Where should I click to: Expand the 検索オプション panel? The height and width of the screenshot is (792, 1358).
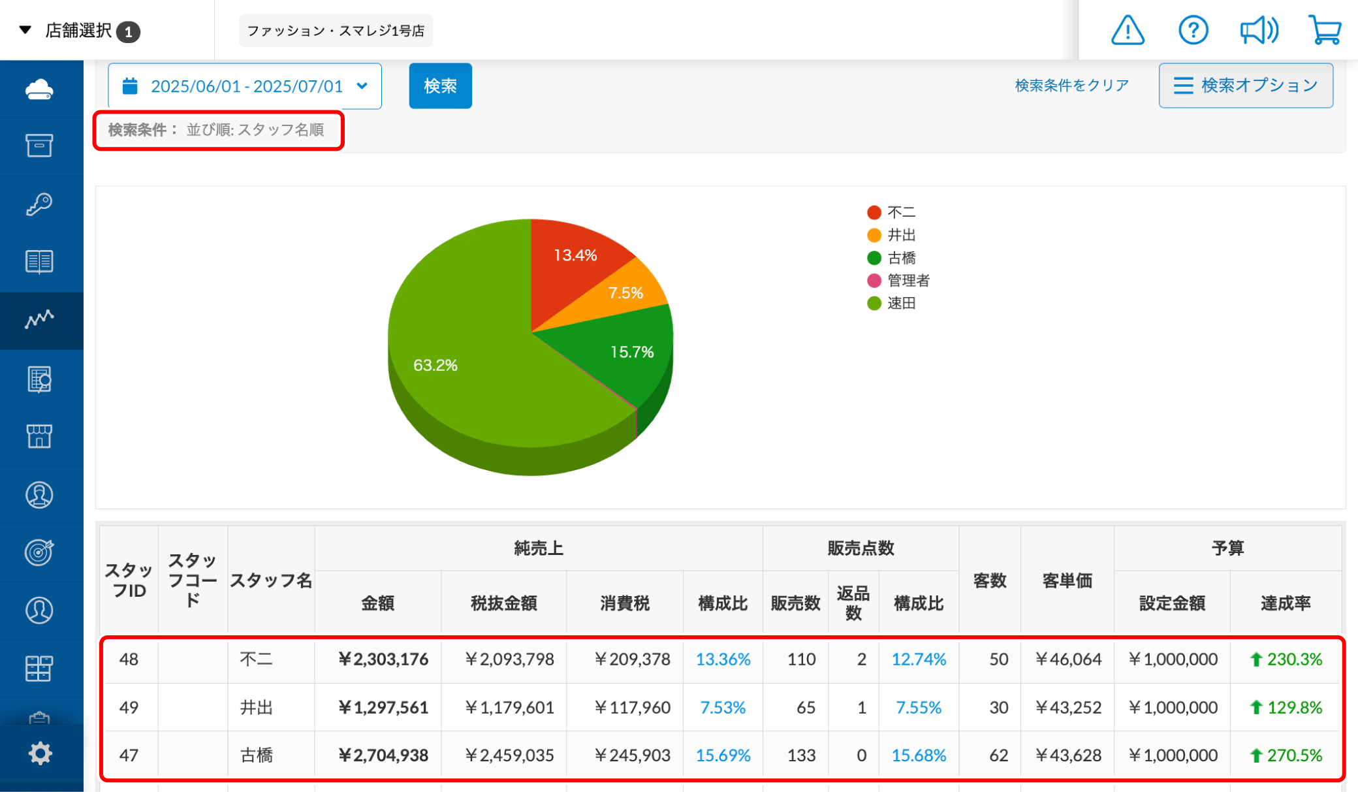[x=1245, y=86]
